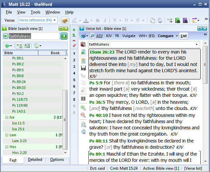The height and width of the screenshot is (172, 210).
Task: Click the Ps 36:5 verse reference
Action: click(97, 102)
